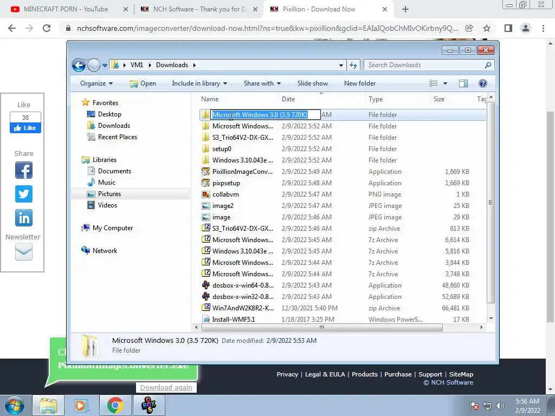
Task: Share page on LinkedIn icon
Action: (x=24, y=218)
